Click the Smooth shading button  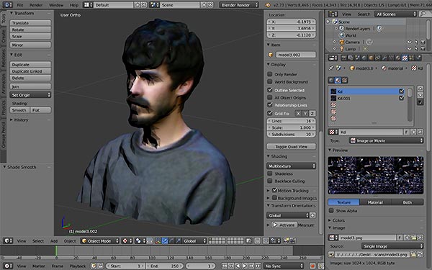(20, 110)
